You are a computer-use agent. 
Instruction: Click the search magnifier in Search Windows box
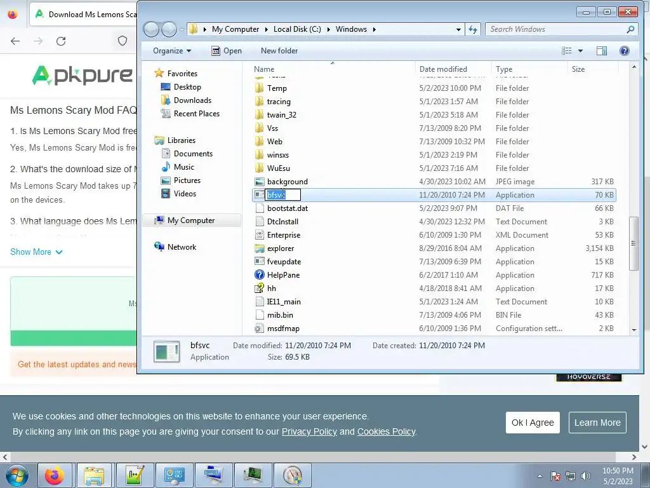click(630, 29)
